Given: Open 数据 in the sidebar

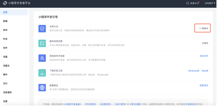Looking at the screenshot, I should point(14,21).
